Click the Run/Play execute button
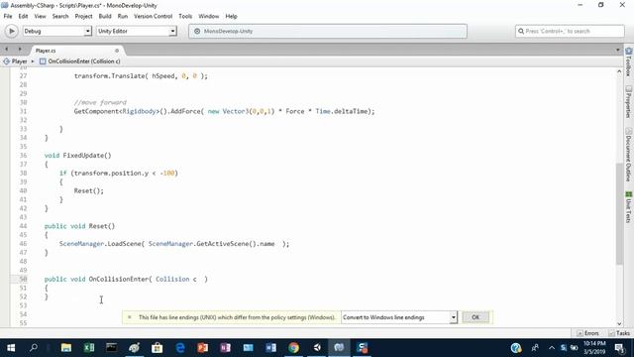This screenshot has width=634, height=357. pos(11,31)
